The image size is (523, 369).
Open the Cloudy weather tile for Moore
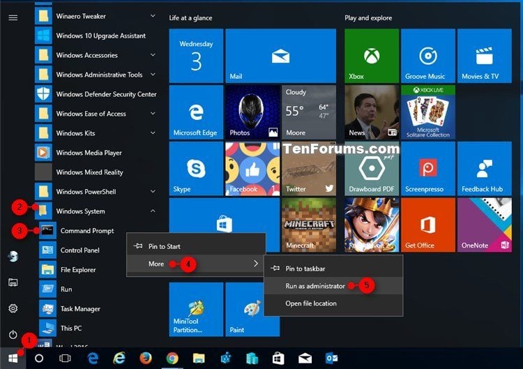click(309, 112)
